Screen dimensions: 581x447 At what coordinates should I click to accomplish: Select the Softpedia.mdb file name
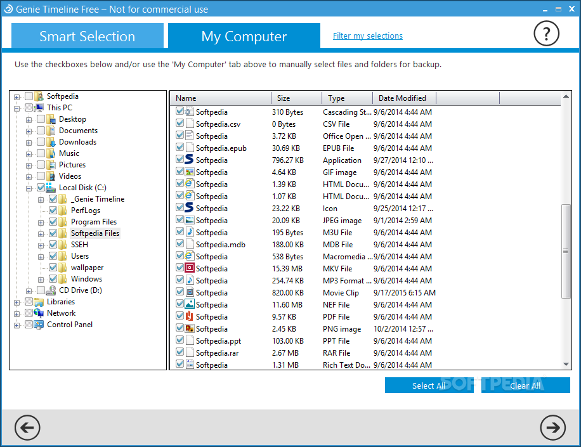click(221, 245)
